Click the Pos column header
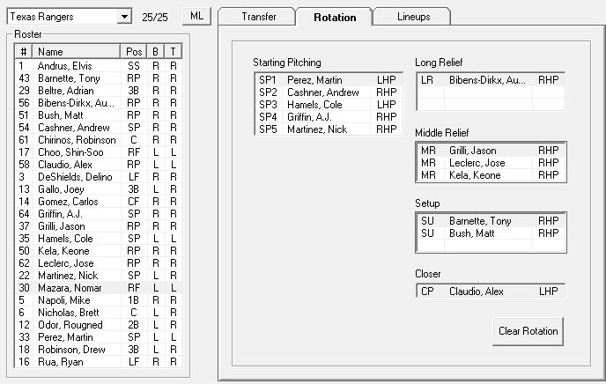The height and width of the screenshot is (384, 606). [134, 52]
